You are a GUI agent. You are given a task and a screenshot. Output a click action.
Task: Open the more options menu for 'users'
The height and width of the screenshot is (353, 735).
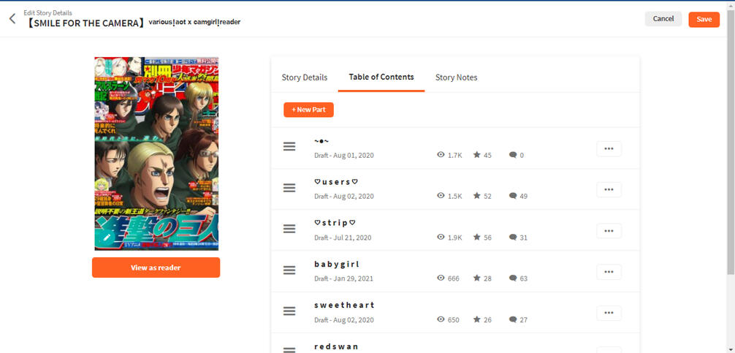tap(609, 189)
